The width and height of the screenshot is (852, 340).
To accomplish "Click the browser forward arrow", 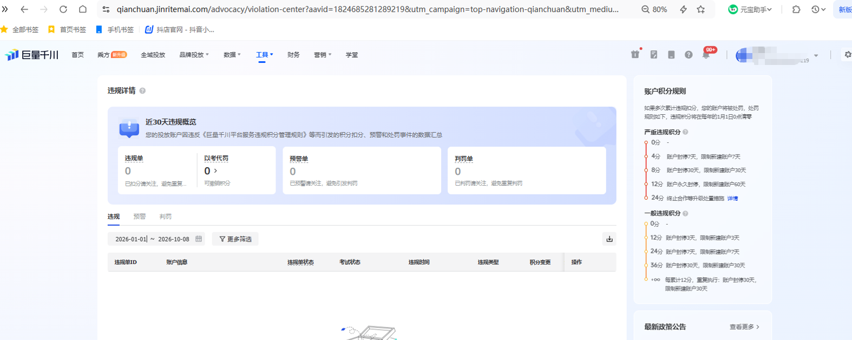I will pos(44,9).
